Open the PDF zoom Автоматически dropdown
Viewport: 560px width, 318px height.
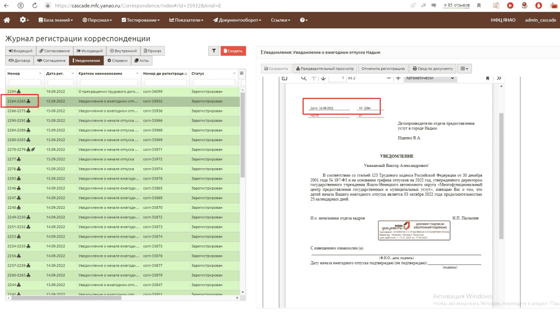point(430,78)
